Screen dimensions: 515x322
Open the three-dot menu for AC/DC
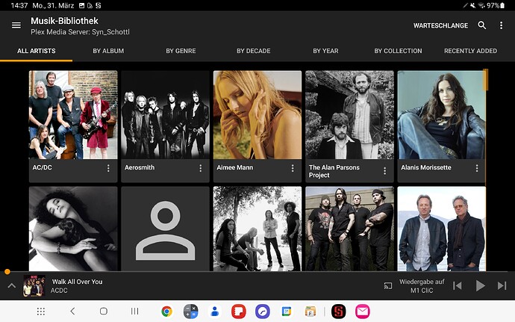pos(108,168)
